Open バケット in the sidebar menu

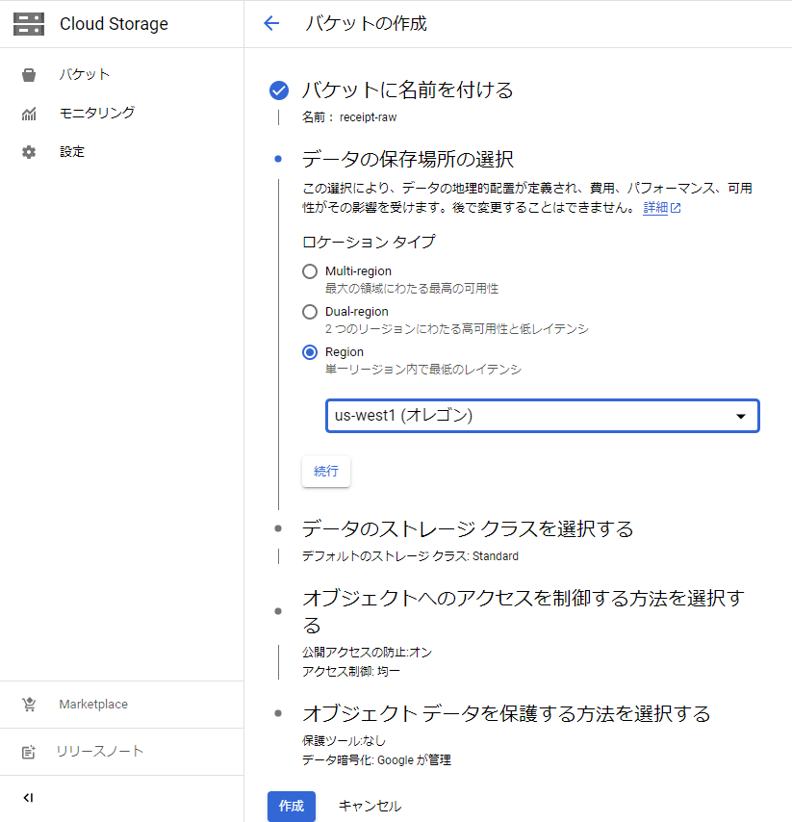click(x=85, y=74)
